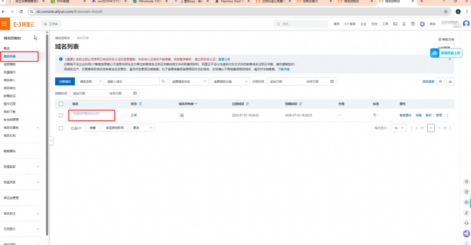Click the domain search magnifier icon
The width and height of the screenshot is (471, 245).
tap(163, 82)
